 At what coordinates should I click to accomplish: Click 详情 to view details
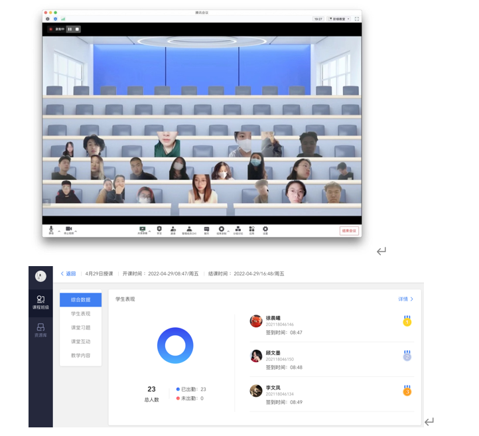click(x=405, y=299)
